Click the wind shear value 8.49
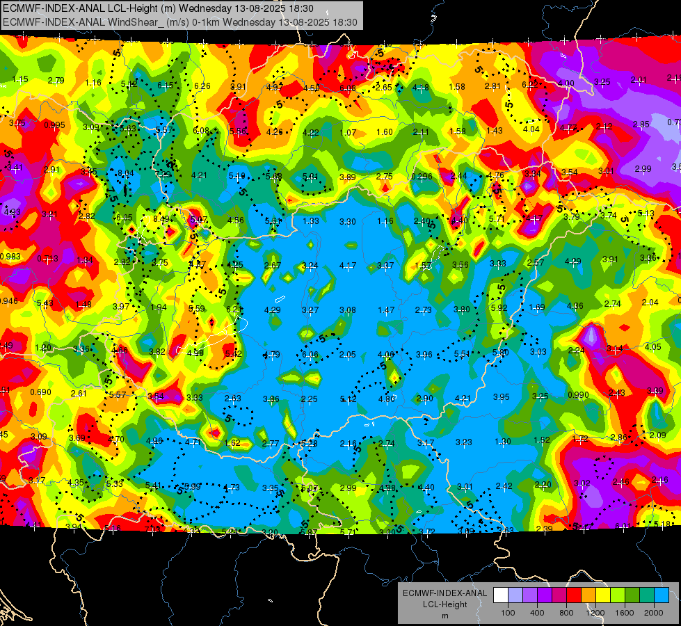Viewport: 681px width, 626px height. pyautogui.click(x=161, y=219)
